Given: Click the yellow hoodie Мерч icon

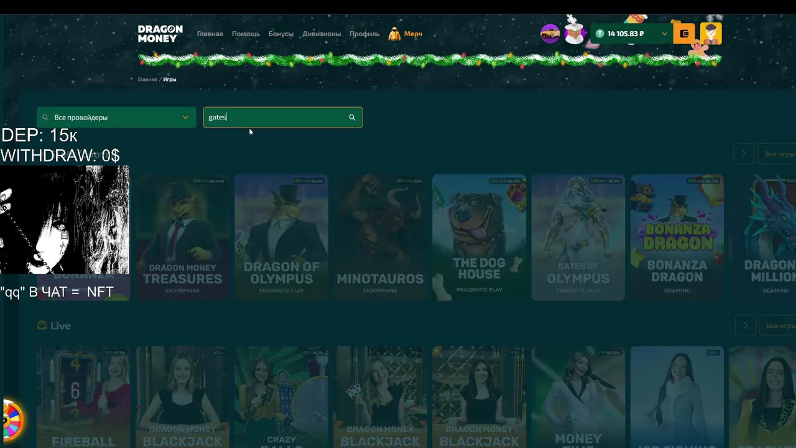Looking at the screenshot, I should coord(394,34).
